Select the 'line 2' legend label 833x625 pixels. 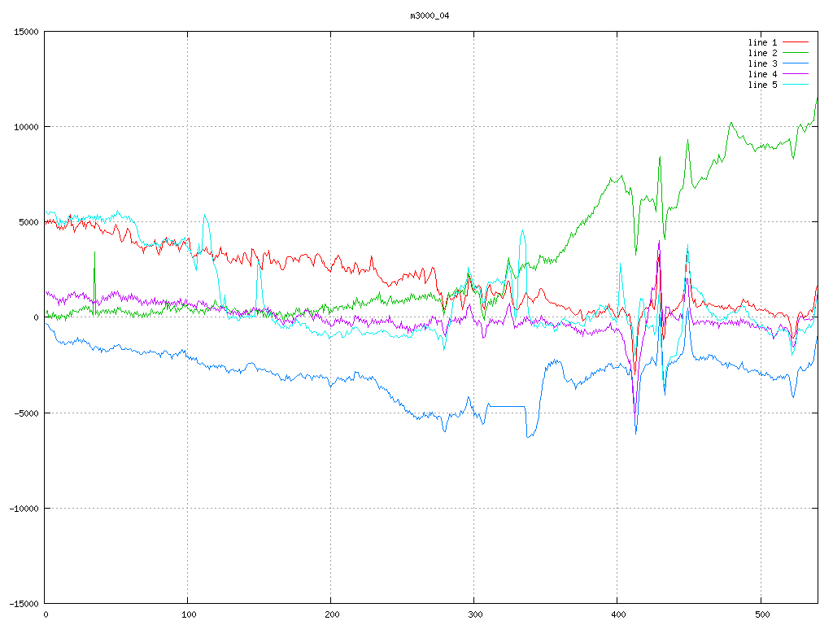pos(762,53)
